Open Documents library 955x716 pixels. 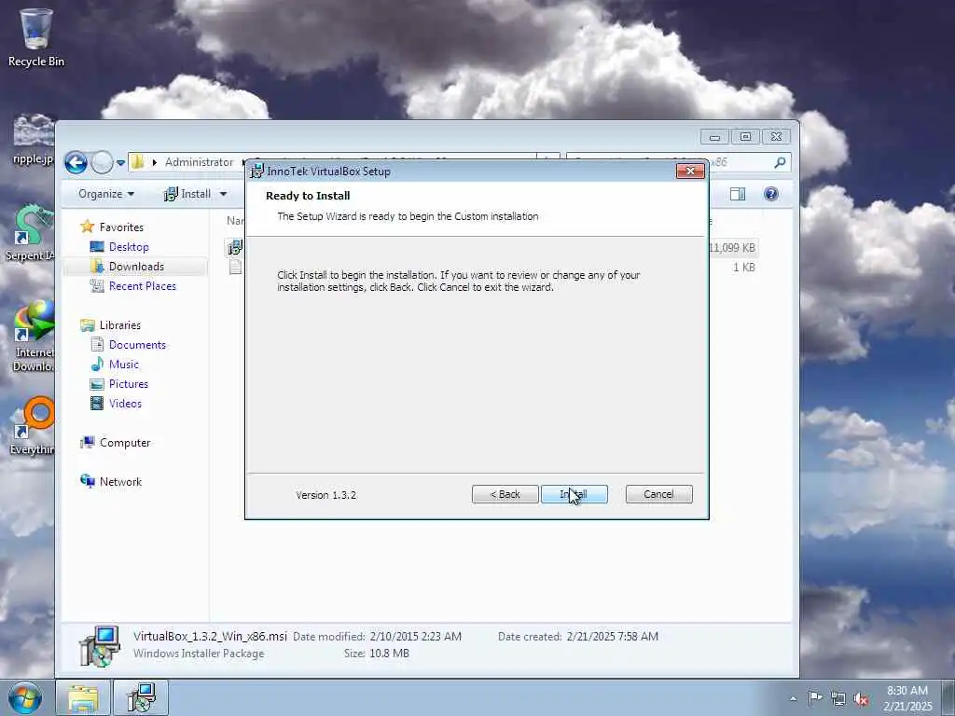pyautogui.click(x=137, y=345)
